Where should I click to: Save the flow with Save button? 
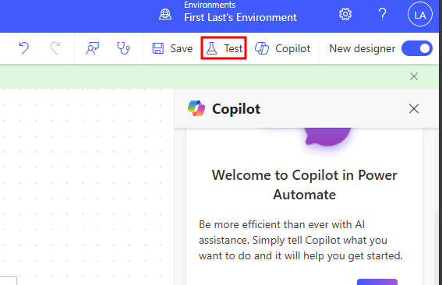pyautogui.click(x=172, y=48)
